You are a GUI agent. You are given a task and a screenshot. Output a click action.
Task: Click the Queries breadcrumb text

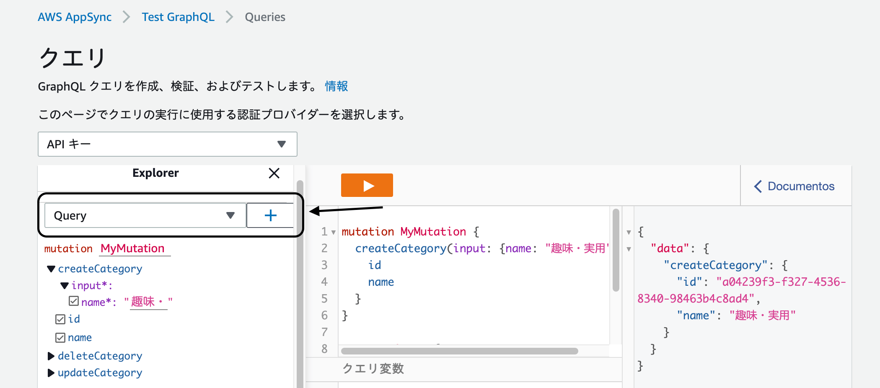[265, 17]
